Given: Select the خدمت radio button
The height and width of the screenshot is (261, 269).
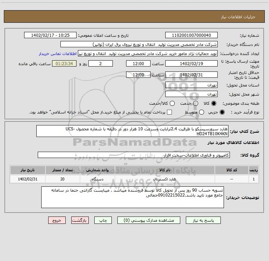Looking at the screenshot, I should 196,103.
